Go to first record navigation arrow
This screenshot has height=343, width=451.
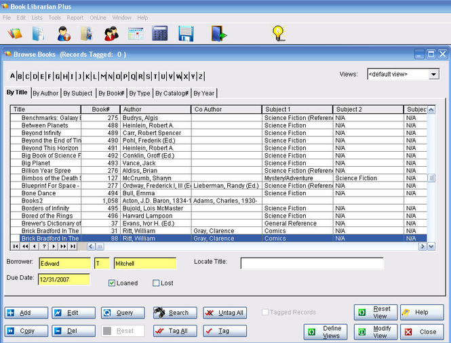point(16,246)
